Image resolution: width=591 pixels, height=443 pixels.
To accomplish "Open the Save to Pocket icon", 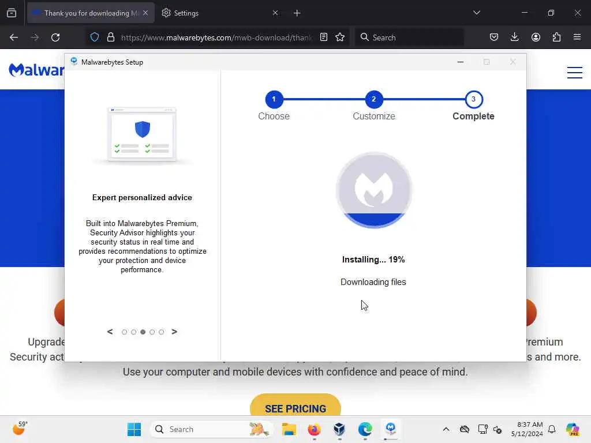I will (494, 37).
